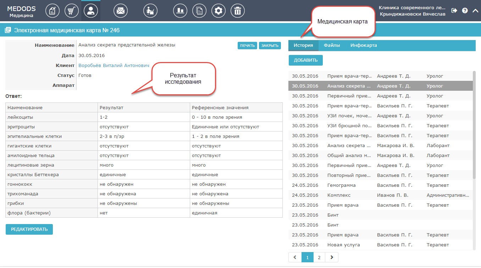
Task: Open client link Воробьёв Виталий Антонович
Action: [x=114, y=66]
